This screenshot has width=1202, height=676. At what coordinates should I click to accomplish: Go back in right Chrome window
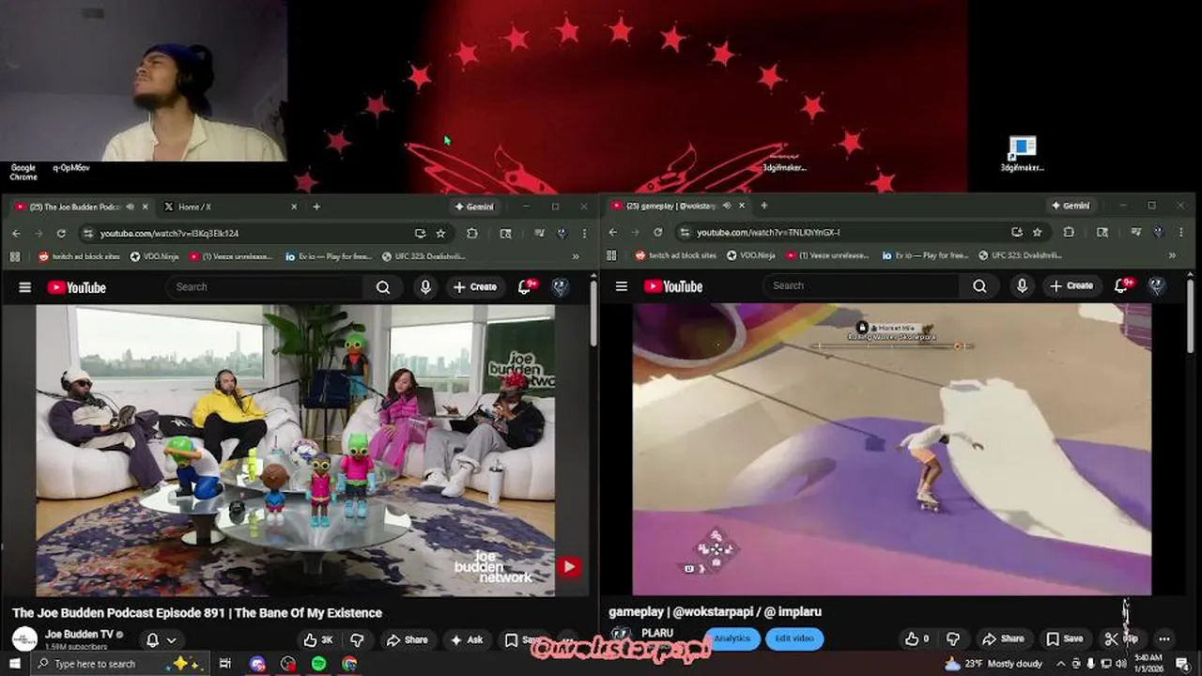(x=612, y=232)
